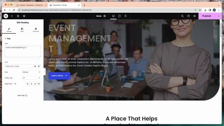The image size is (224, 126).
Task: Justify heading alignment
Action: click(x=39, y=84)
